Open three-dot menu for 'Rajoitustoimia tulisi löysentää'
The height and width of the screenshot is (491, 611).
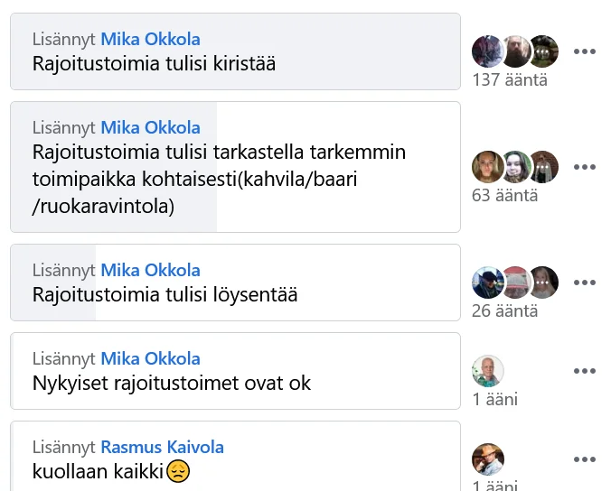(585, 283)
